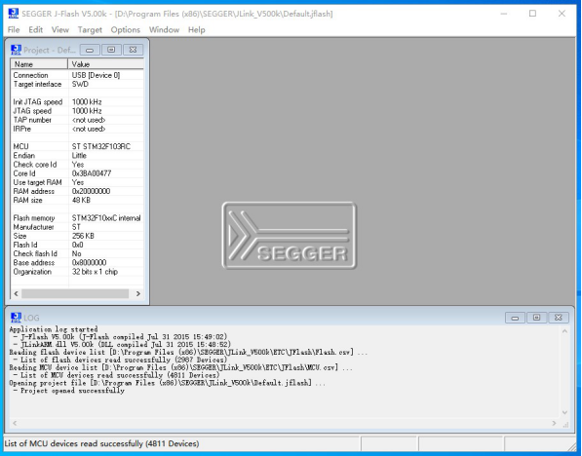582x456 pixels.
Task: Click the Name column header
Action: [39, 64]
